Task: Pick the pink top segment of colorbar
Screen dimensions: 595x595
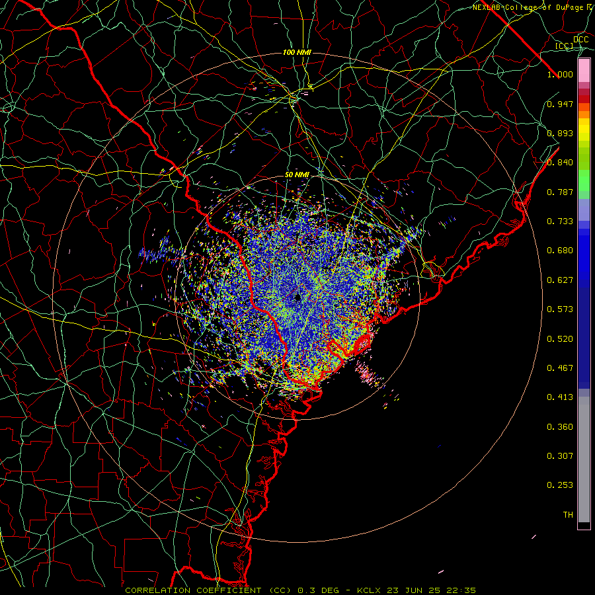Action: [x=584, y=71]
